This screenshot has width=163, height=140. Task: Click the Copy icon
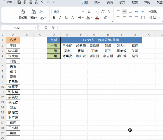[x=42, y=18]
